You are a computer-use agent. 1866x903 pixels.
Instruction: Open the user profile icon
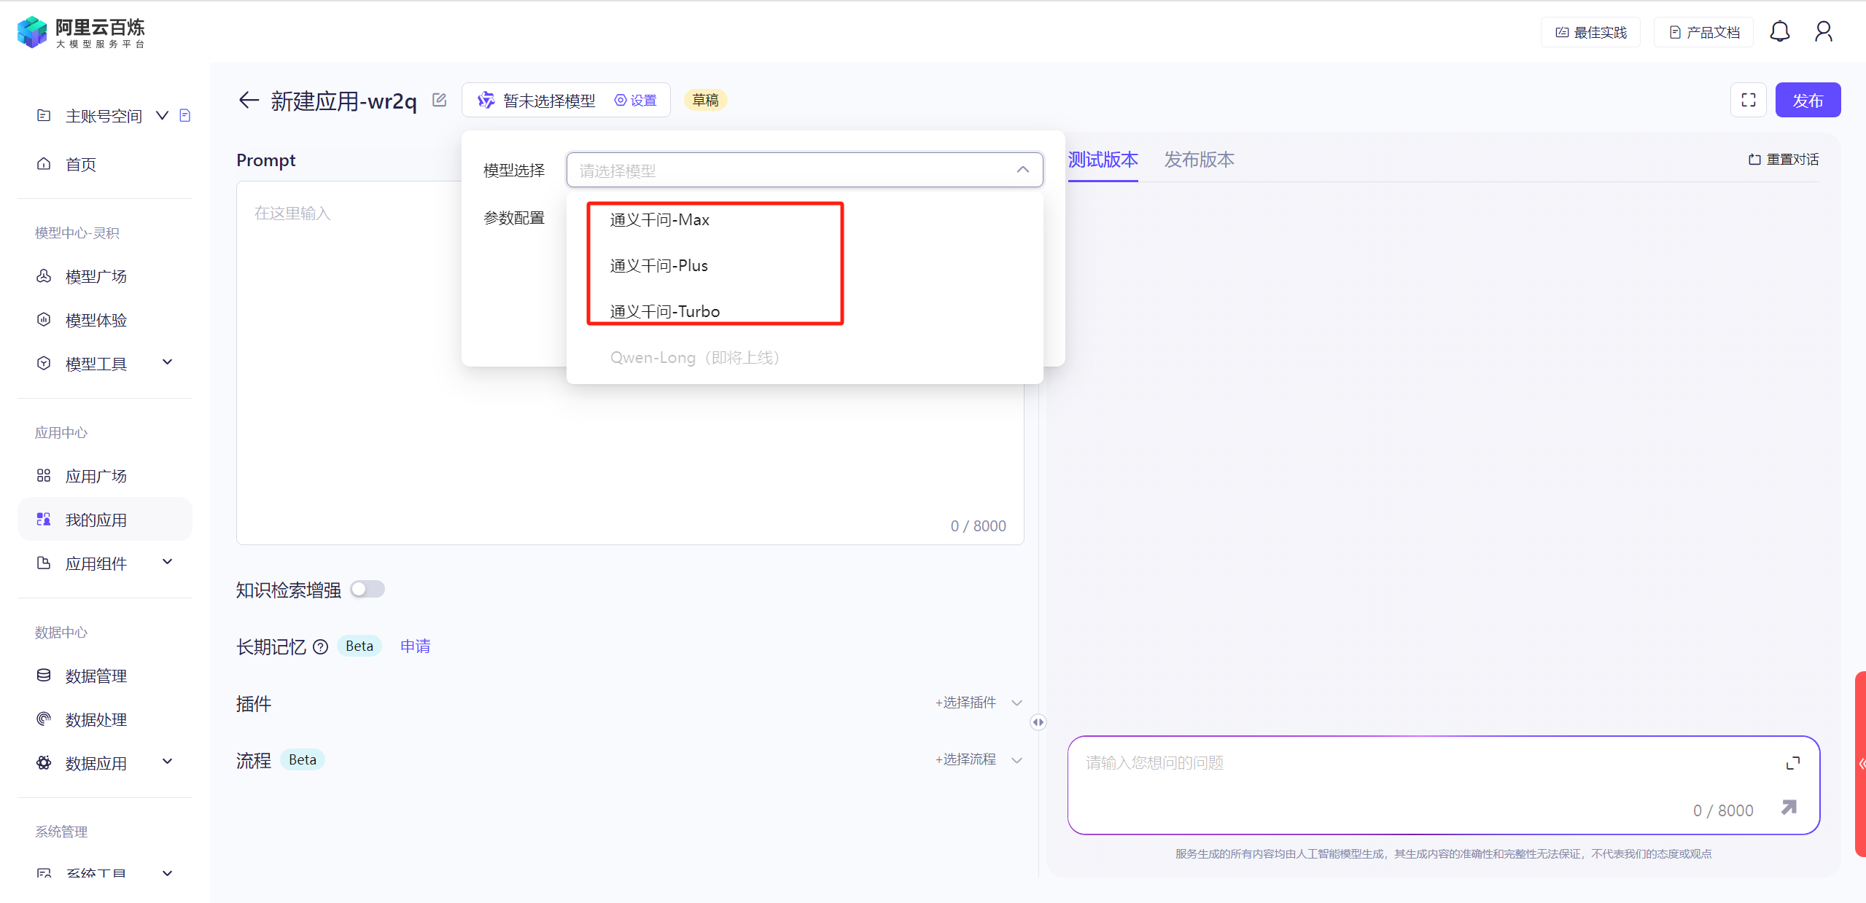pyautogui.click(x=1823, y=32)
